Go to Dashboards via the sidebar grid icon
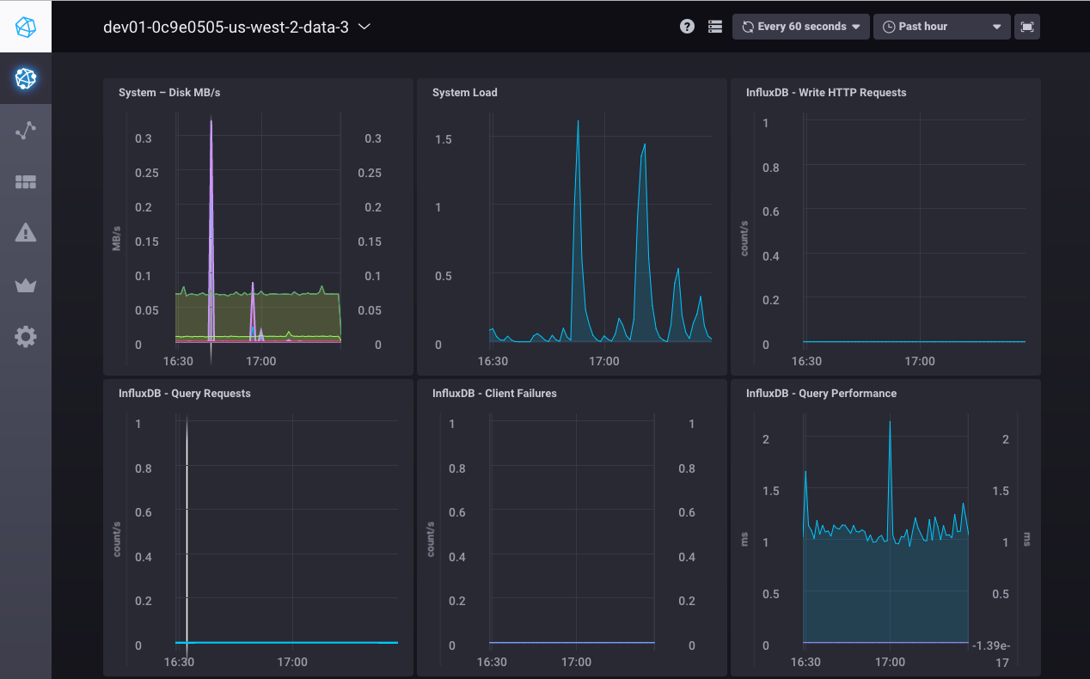Image resolution: width=1090 pixels, height=679 pixels. tap(26, 182)
